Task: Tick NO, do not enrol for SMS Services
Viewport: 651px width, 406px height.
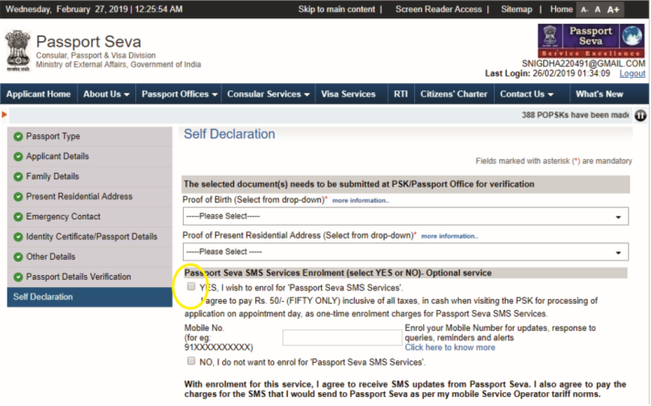Action: click(x=191, y=361)
